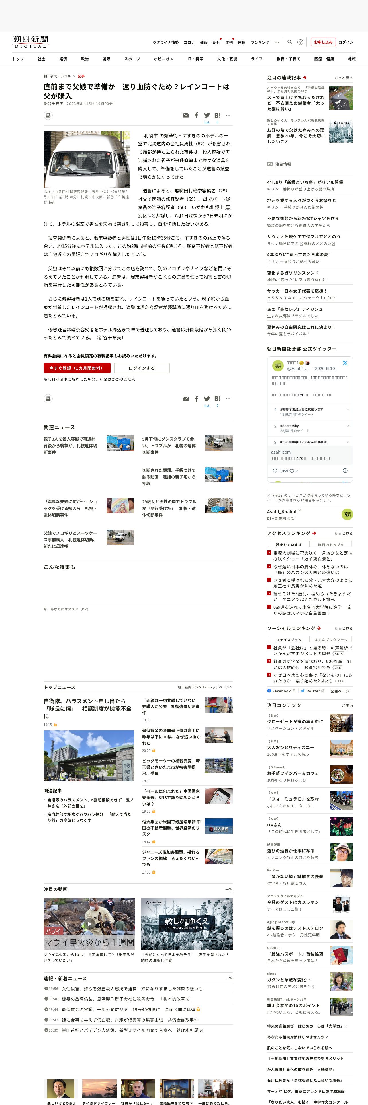Expand trend #検察庁法改正案に抗議します chevron
Screen dimensions: 368x1105
click(347, 409)
